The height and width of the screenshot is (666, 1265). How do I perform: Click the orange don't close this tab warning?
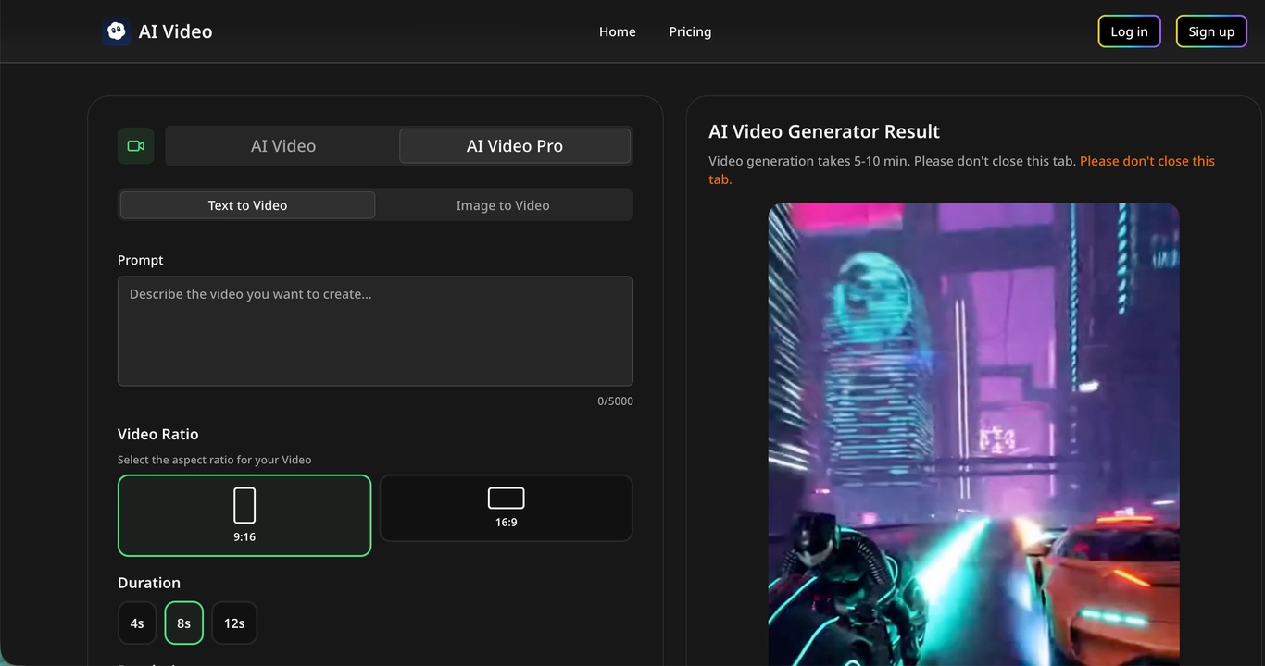1146,161
